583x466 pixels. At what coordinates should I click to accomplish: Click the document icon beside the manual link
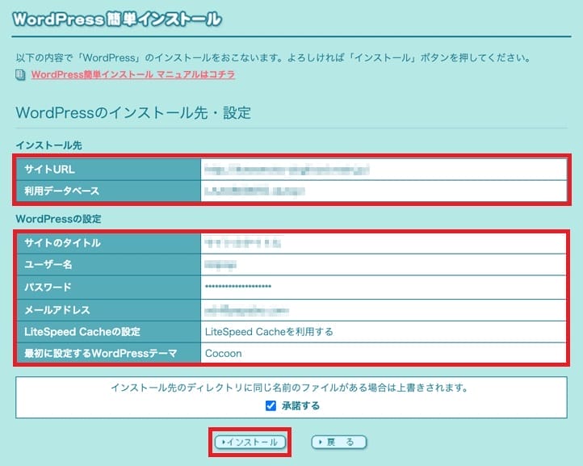click(21, 75)
